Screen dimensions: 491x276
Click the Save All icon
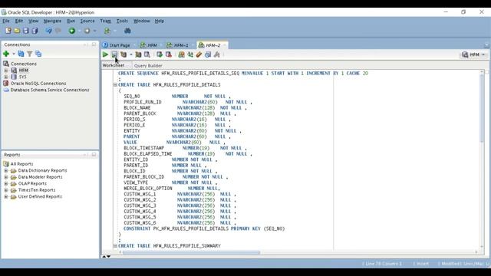click(35, 31)
